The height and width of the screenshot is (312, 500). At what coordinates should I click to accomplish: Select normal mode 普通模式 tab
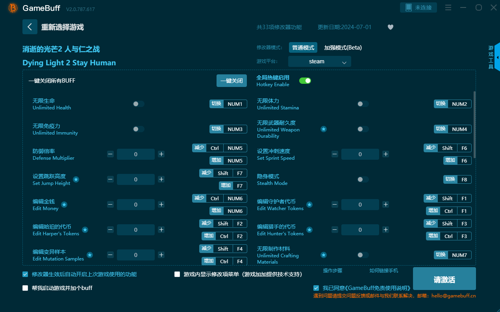pyautogui.click(x=303, y=48)
